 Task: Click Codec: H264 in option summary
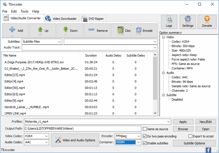[x=181, y=42]
